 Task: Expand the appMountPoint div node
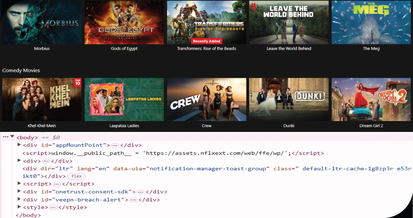click(x=19, y=145)
